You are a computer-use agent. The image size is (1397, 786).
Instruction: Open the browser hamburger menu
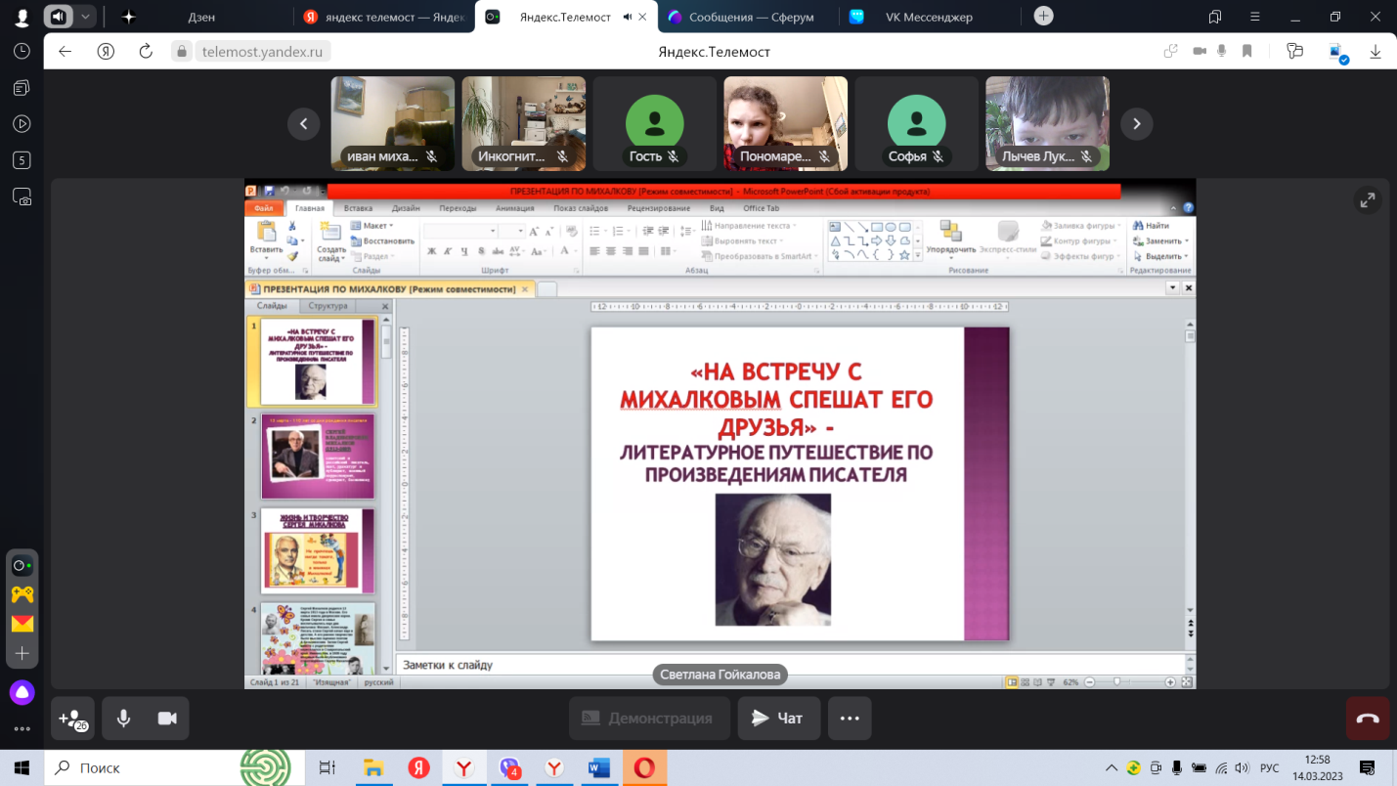(1257, 17)
